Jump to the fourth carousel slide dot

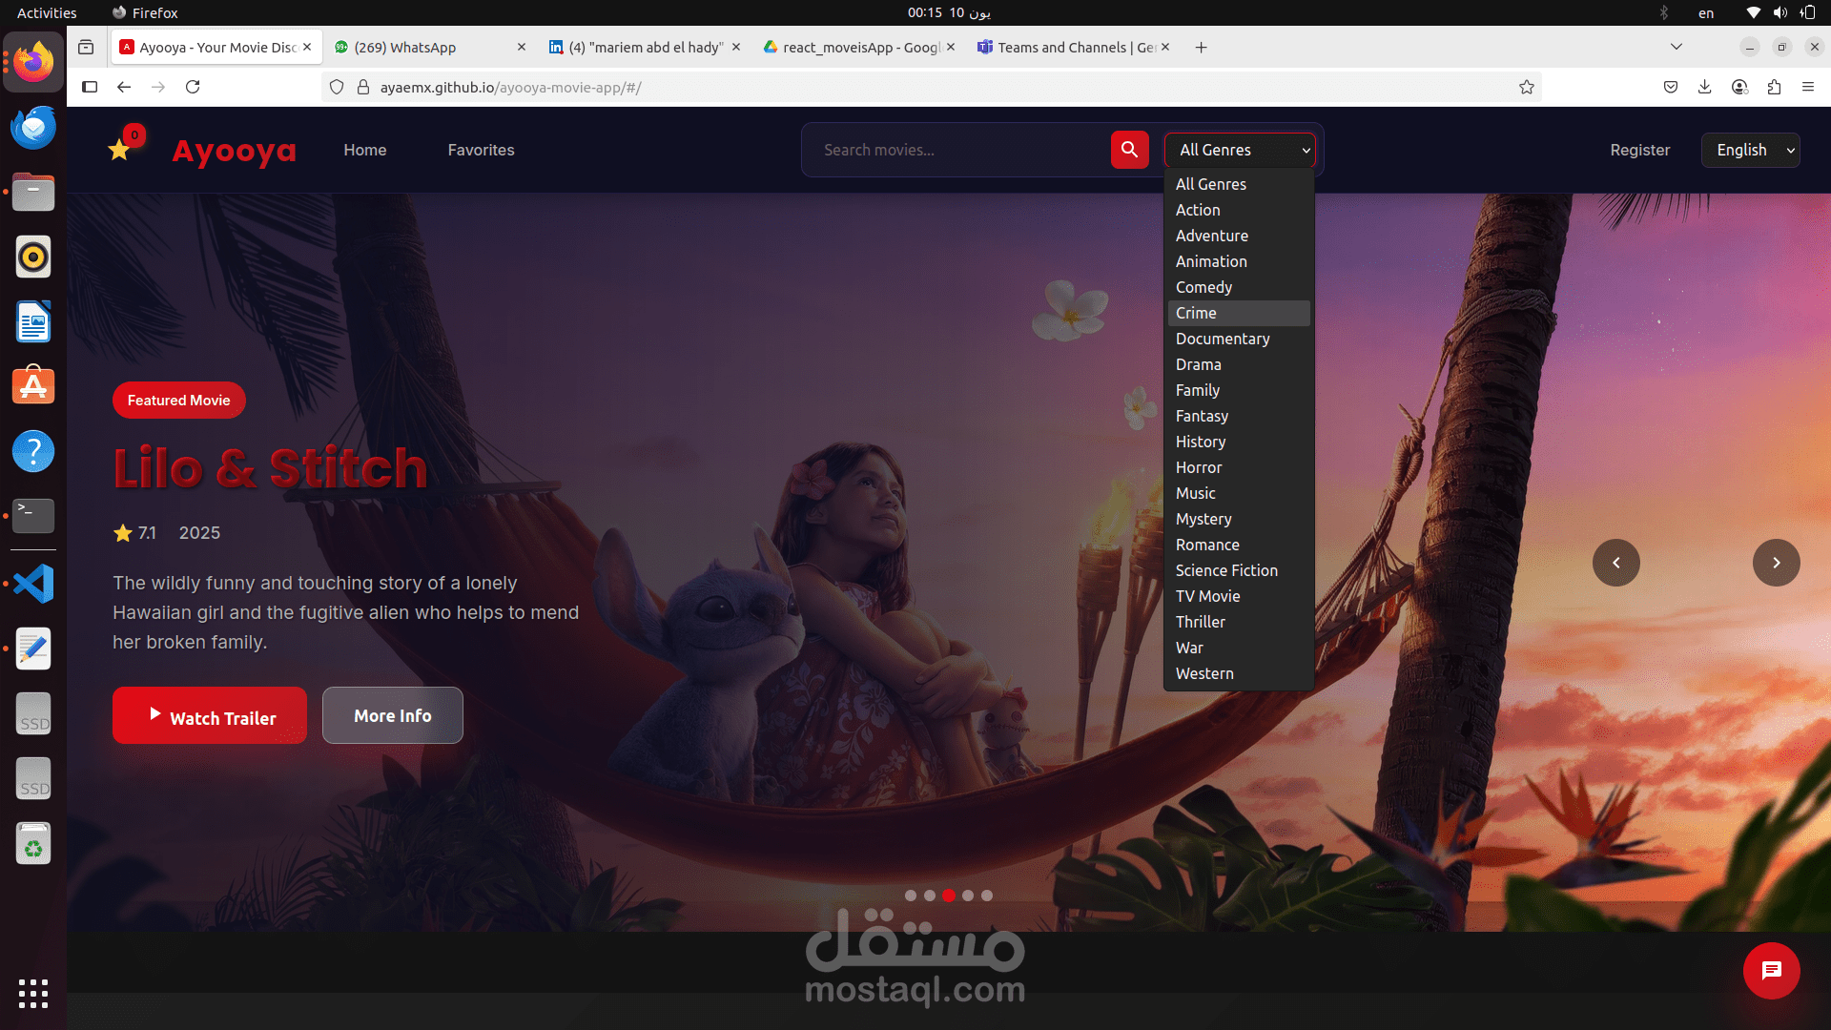click(968, 896)
